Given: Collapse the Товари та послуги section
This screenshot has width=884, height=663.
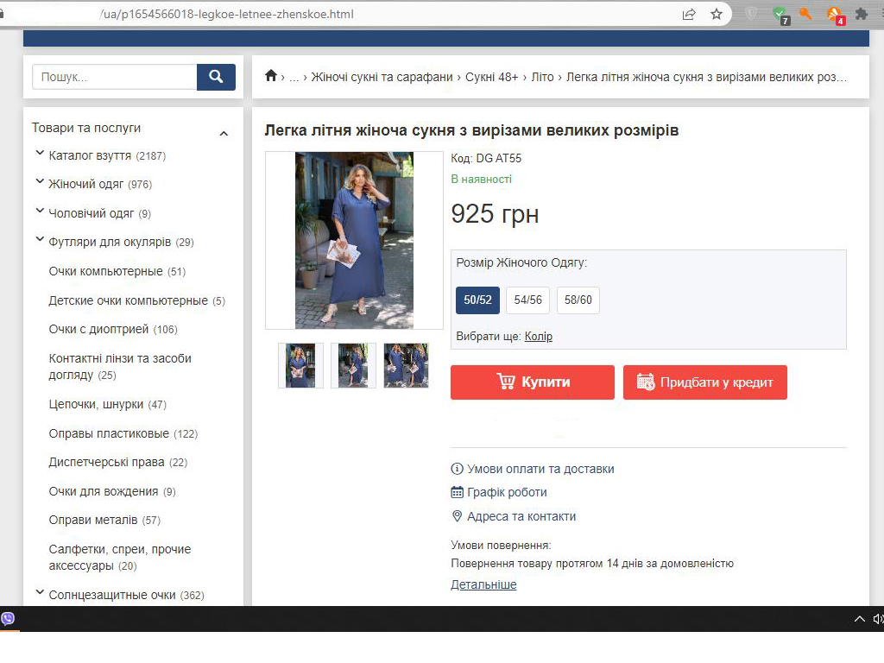Looking at the screenshot, I should point(224,134).
